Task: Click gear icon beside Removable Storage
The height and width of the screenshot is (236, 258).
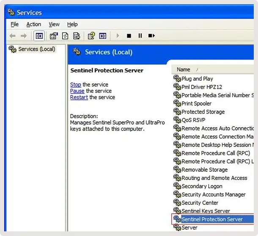Action: (x=177, y=169)
